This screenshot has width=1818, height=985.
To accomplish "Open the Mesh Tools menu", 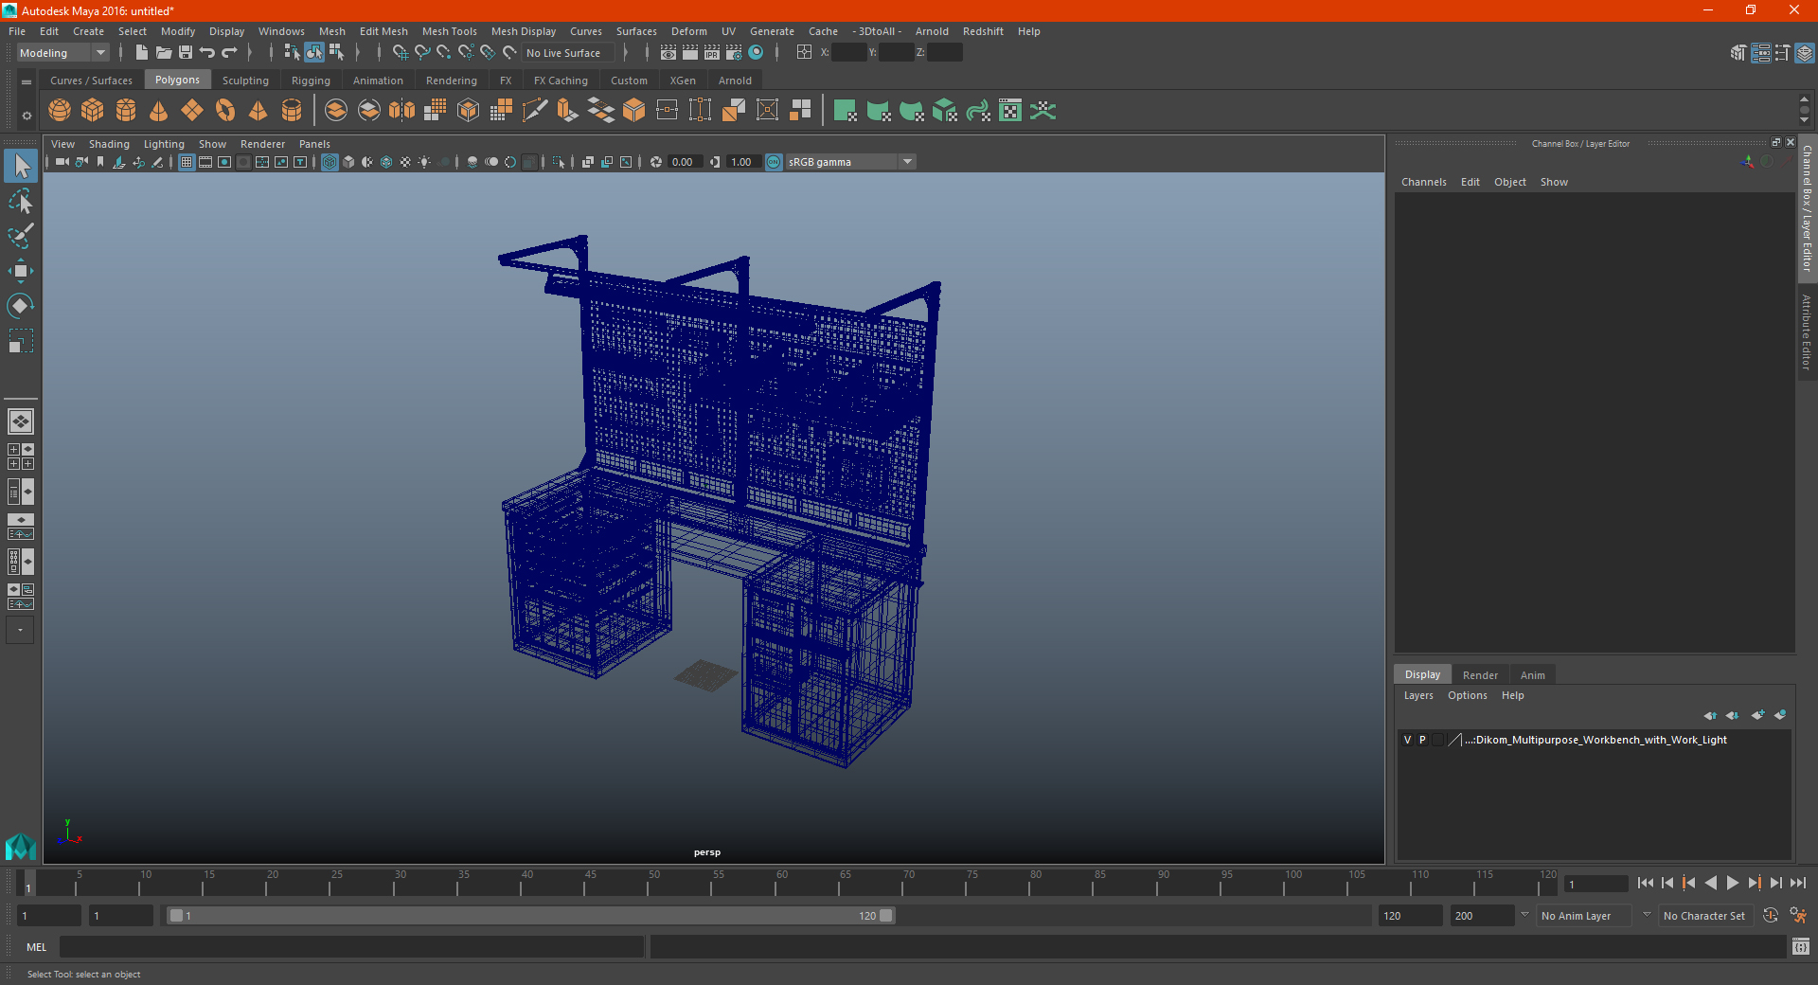I will (x=449, y=31).
